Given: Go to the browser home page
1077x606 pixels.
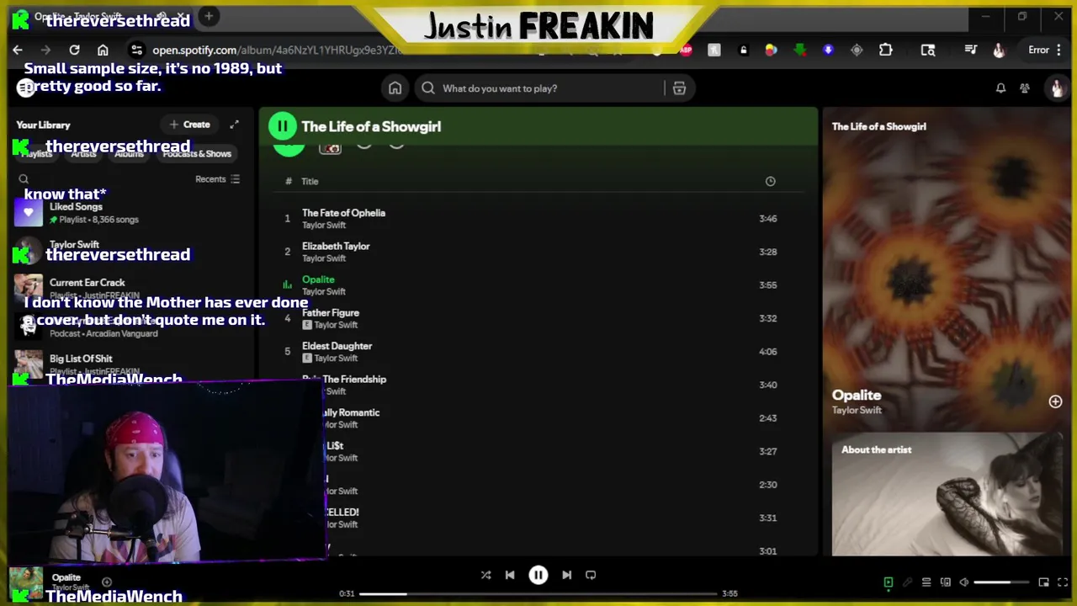Looking at the screenshot, I should pyautogui.click(x=103, y=50).
